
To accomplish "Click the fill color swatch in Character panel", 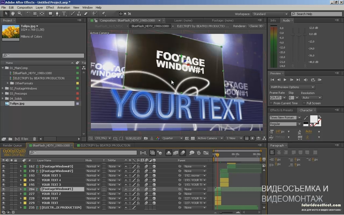I will [314, 119].
